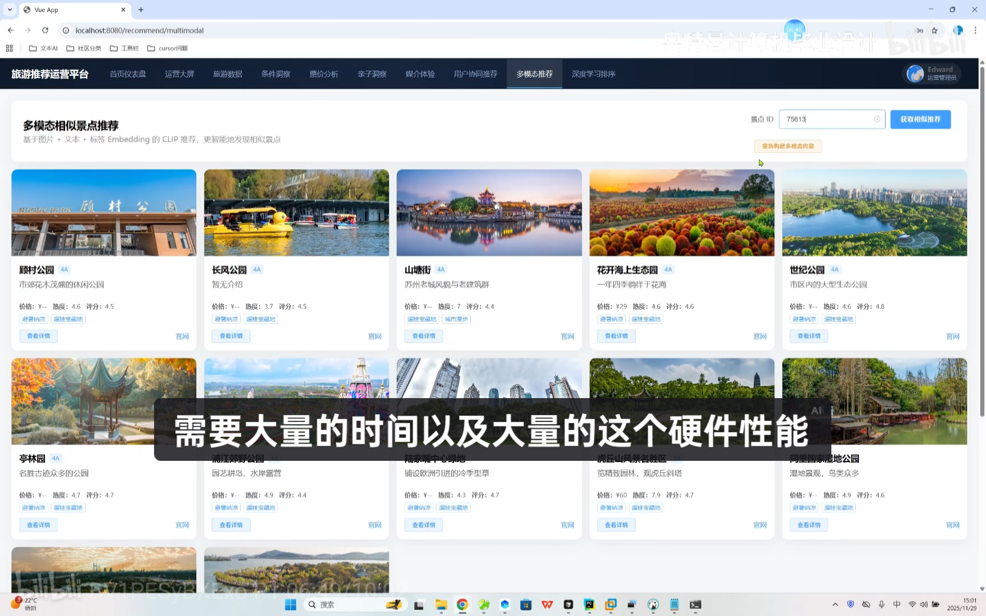Click the 4A badge next to 花开海上生态园

(x=668, y=269)
